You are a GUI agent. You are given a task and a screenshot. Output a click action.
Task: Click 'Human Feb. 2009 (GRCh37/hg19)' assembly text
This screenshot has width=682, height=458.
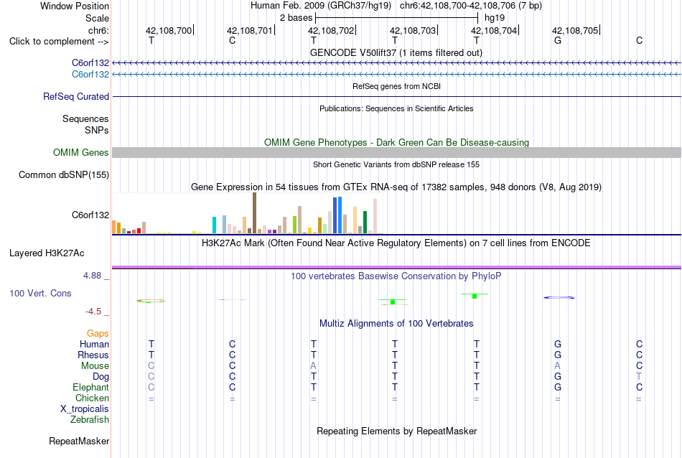pos(321,6)
